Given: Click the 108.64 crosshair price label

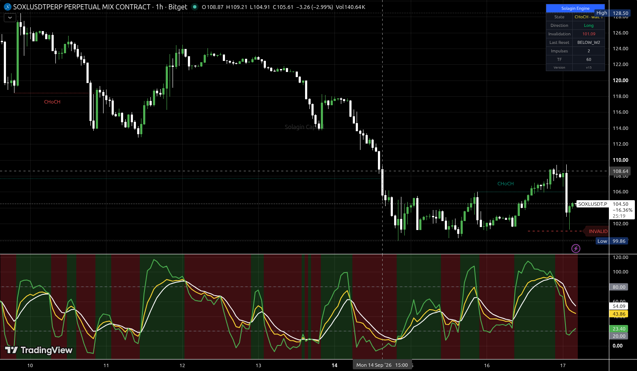Looking at the screenshot, I should point(620,171).
